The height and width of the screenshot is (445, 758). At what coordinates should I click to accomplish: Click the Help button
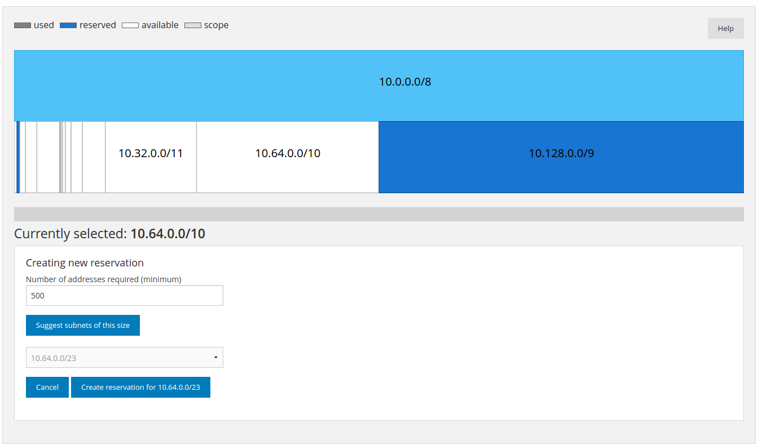coord(725,29)
